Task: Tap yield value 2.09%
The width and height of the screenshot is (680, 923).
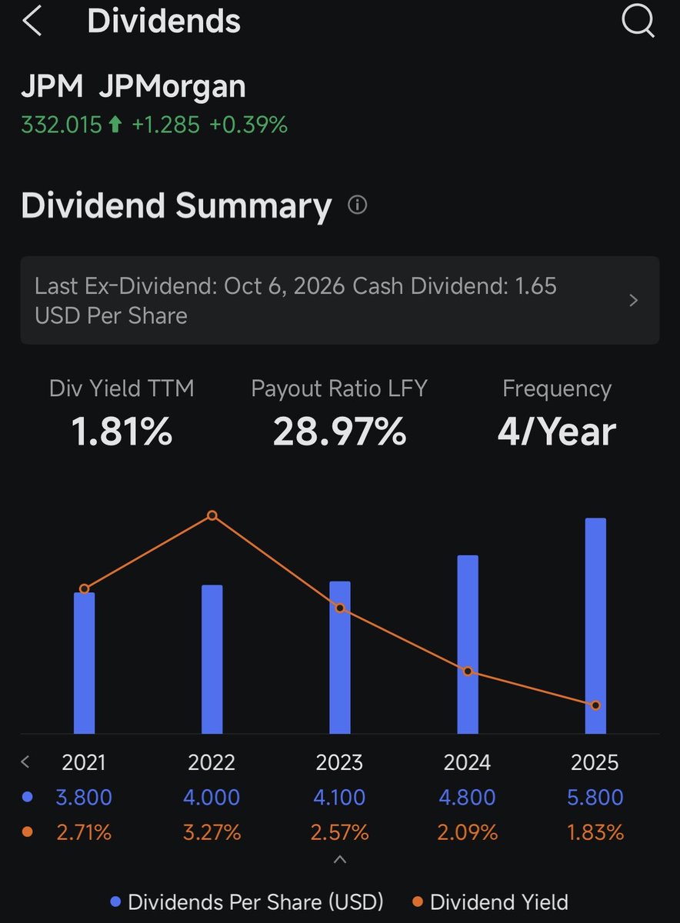Action: [x=467, y=832]
